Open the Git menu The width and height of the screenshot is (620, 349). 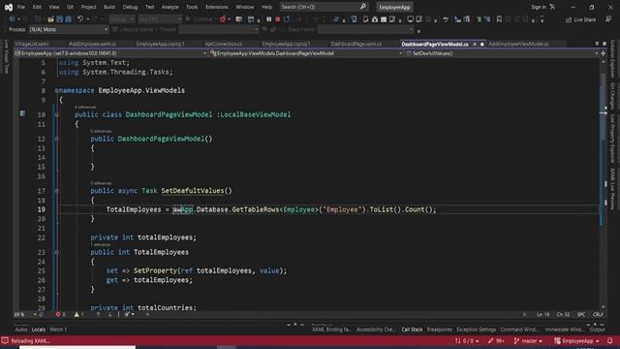[x=70, y=7]
